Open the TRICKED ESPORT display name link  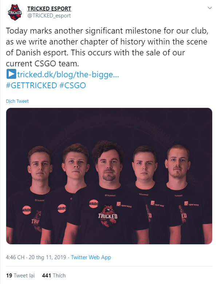coord(49,8)
